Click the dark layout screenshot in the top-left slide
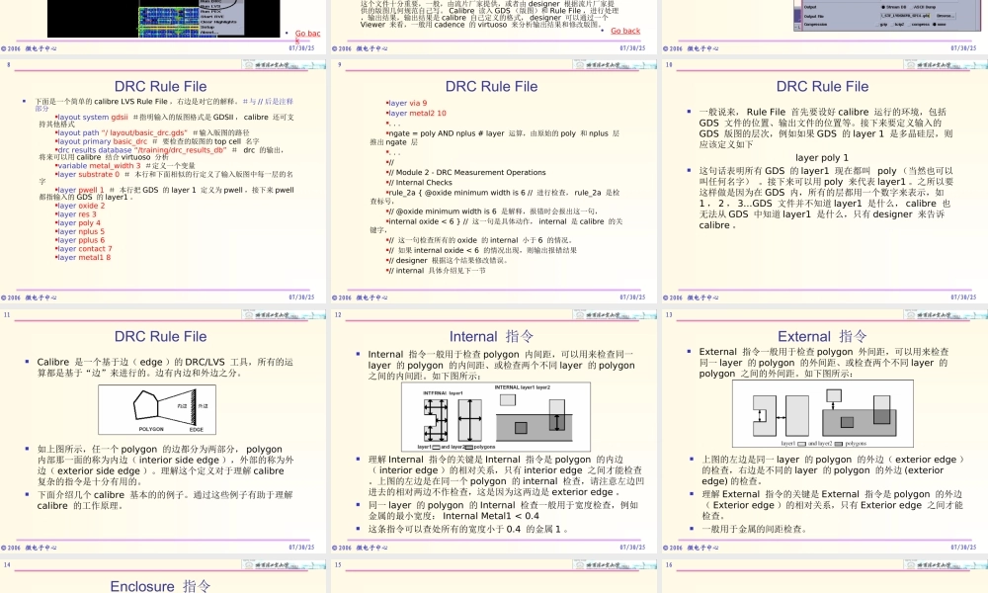Screen dimensions: 988x593 tap(164, 18)
